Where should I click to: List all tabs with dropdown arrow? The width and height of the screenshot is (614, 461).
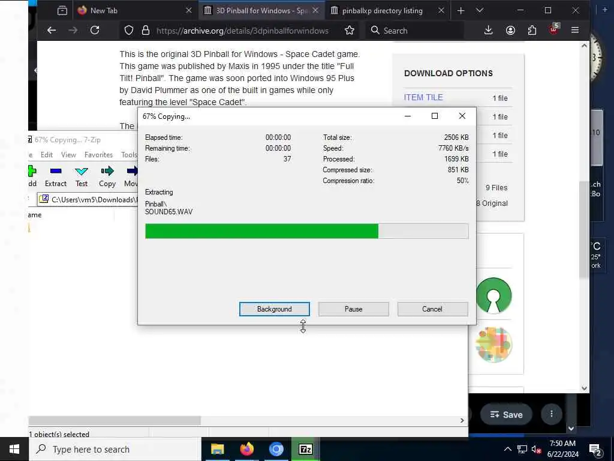[x=480, y=11]
